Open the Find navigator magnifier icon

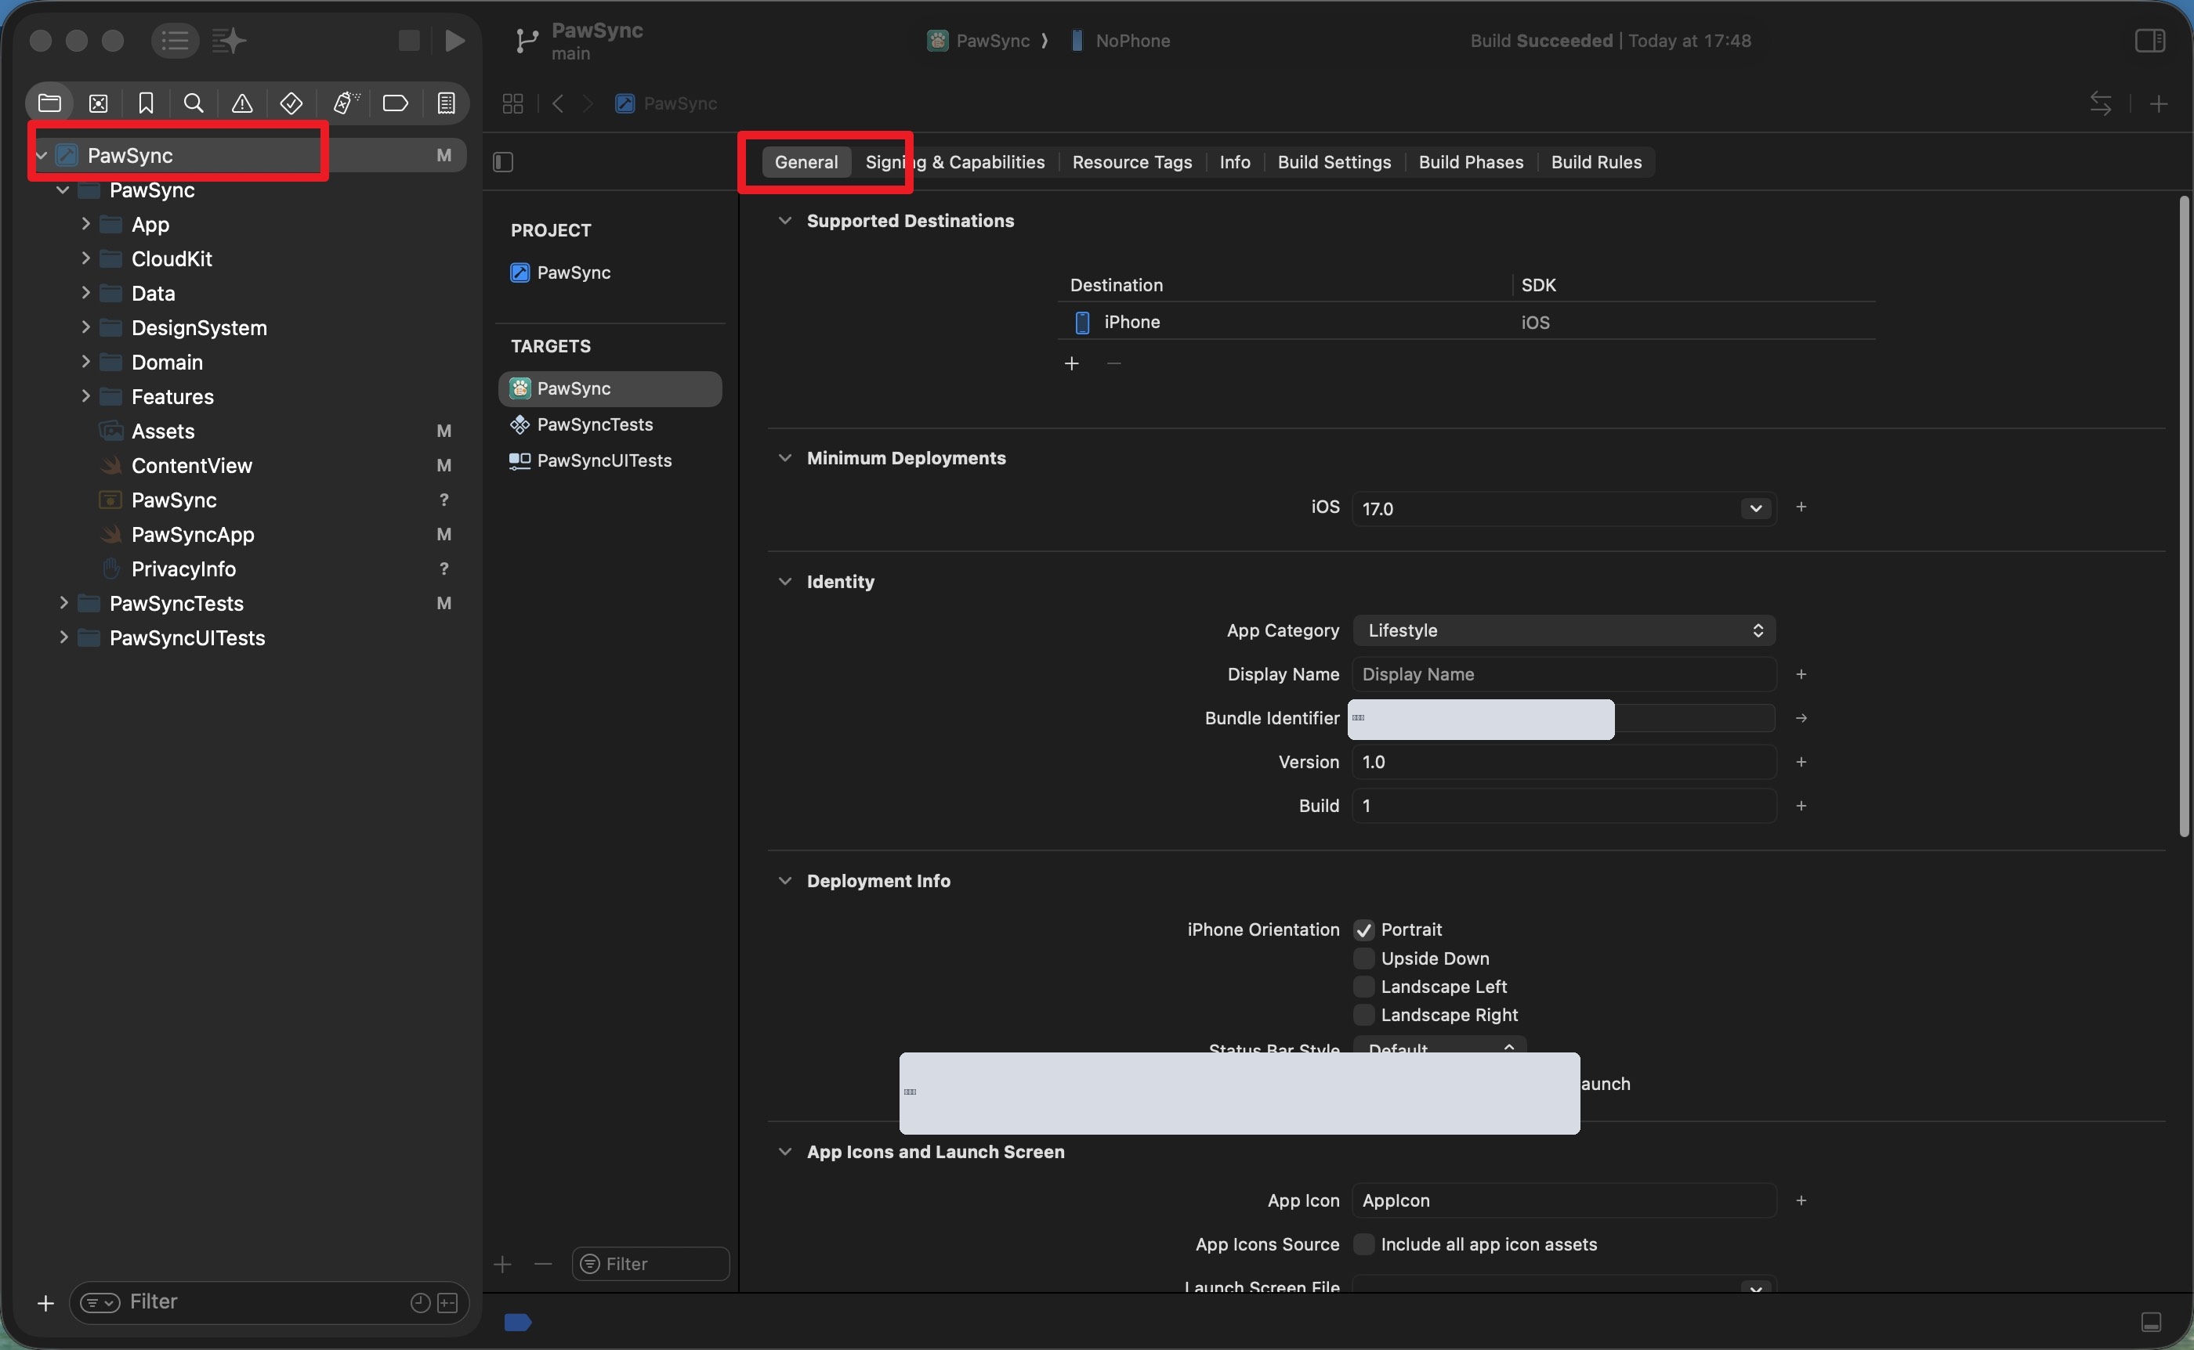tap(194, 103)
